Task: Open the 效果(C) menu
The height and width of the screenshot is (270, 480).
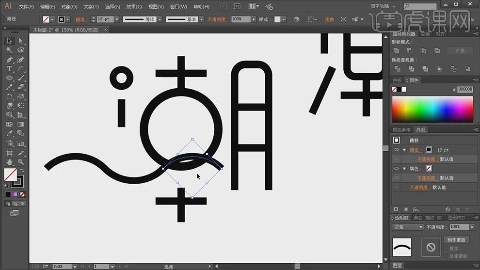Action: tap(134, 6)
